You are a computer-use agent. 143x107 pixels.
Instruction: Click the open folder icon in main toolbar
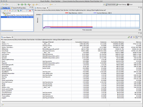click(x=34, y=4)
